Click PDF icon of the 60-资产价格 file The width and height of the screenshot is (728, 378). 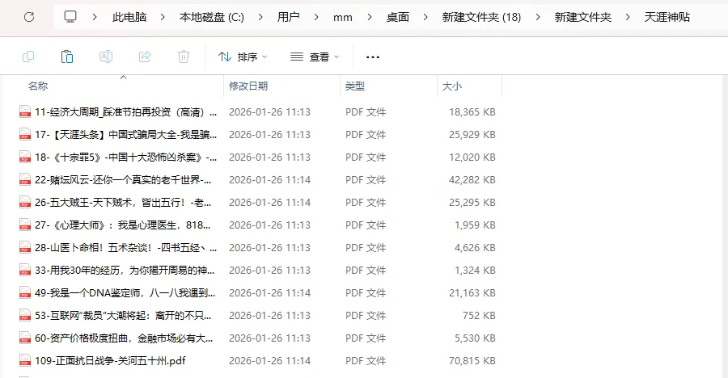24,338
